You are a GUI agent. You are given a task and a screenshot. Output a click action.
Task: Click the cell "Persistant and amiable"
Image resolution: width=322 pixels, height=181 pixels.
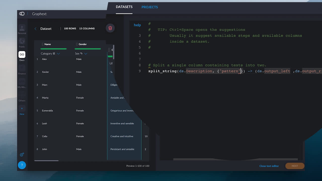(x=122, y=149)
